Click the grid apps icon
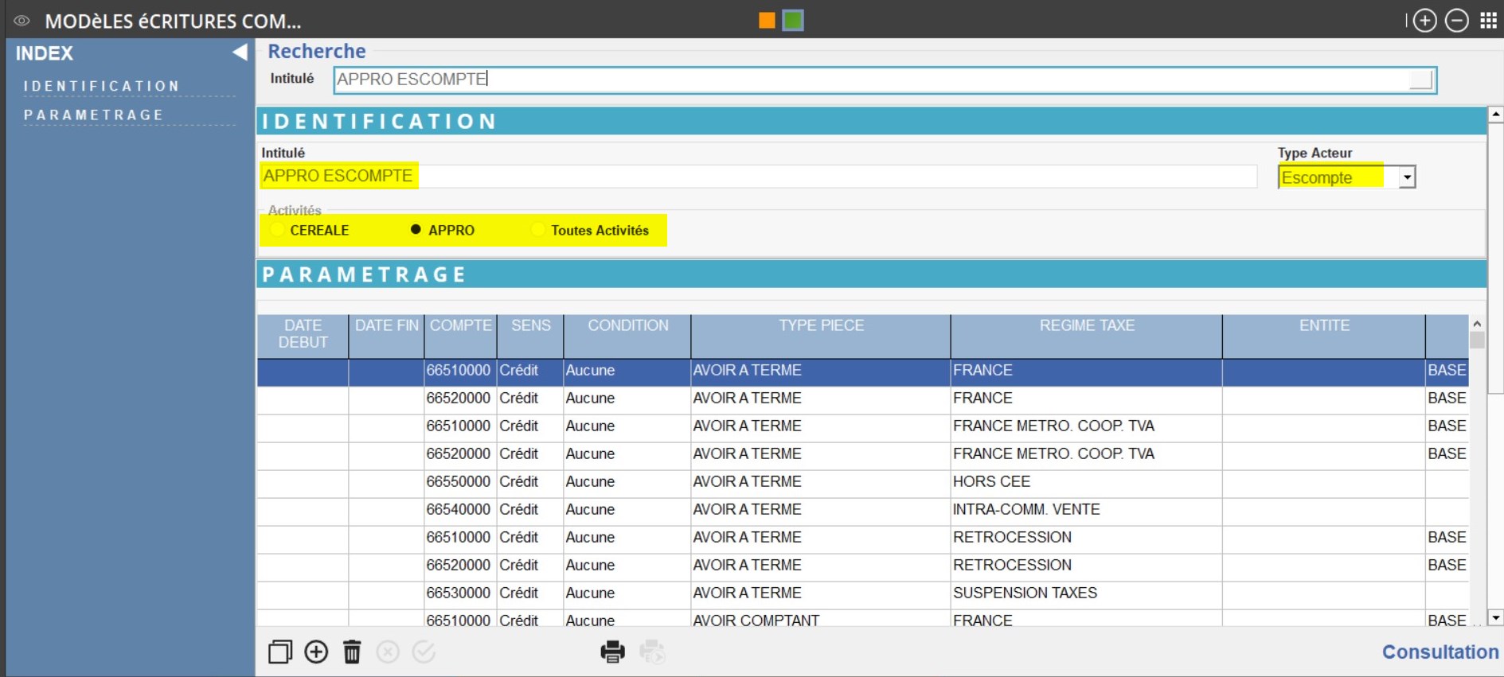The height and width of the screenshot is (677, 1504). [1488, 21]
